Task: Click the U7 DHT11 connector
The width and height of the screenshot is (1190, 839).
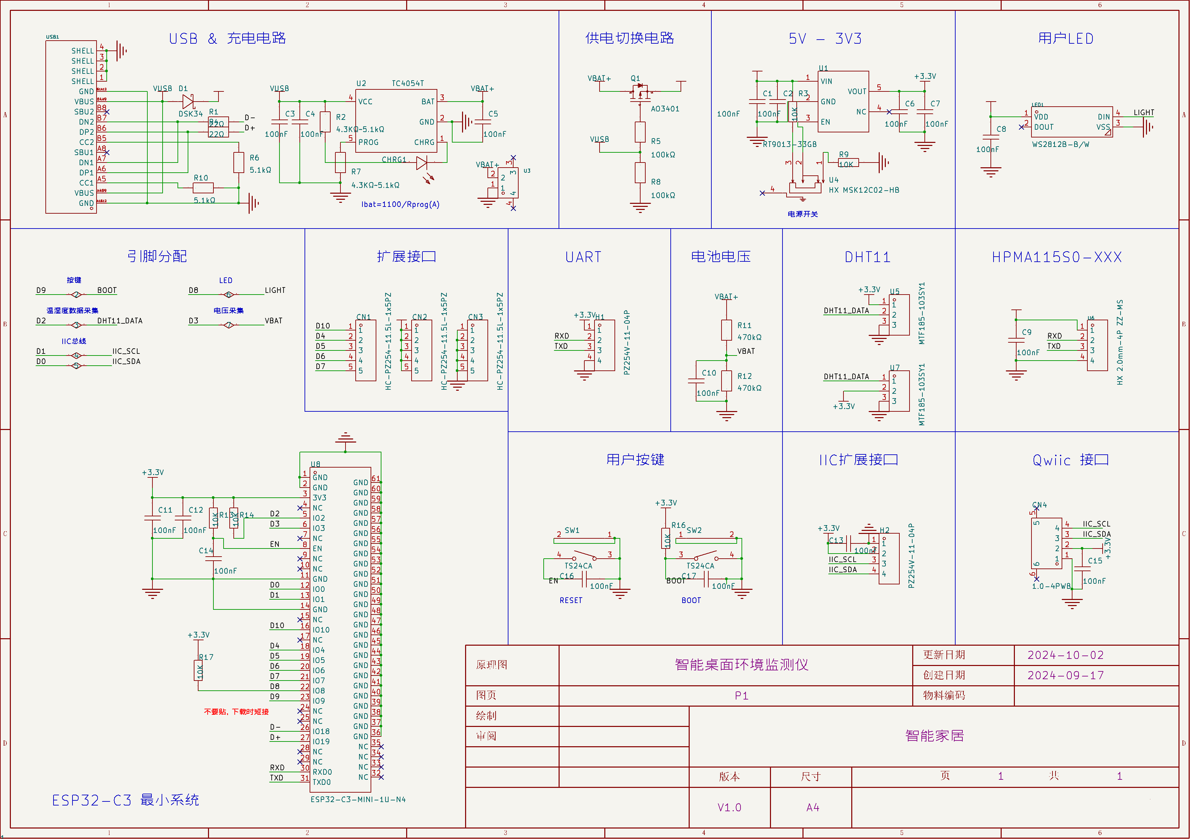Action: click(x=899, y=391)
